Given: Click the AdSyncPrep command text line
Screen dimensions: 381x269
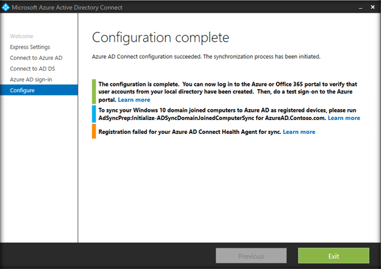Looking at the screenshot, I should tap(212, 118).
